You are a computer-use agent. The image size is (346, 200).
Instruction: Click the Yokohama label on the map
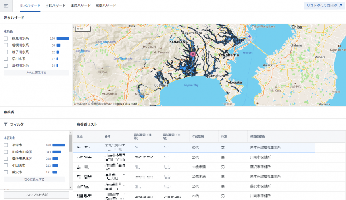pyautogui.click(x=228, y=55)
